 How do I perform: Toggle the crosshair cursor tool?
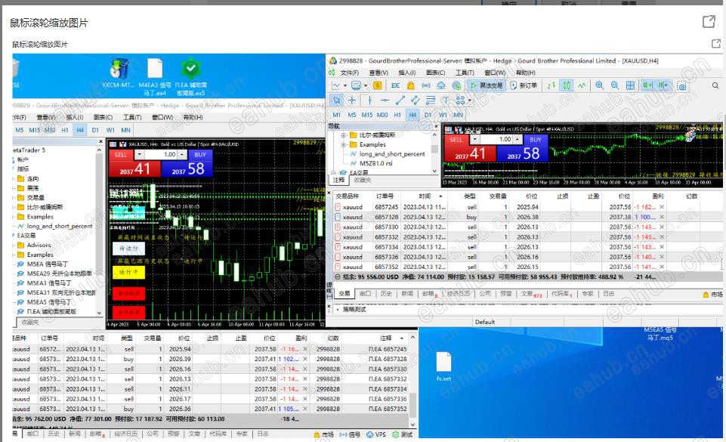point(352,100)
